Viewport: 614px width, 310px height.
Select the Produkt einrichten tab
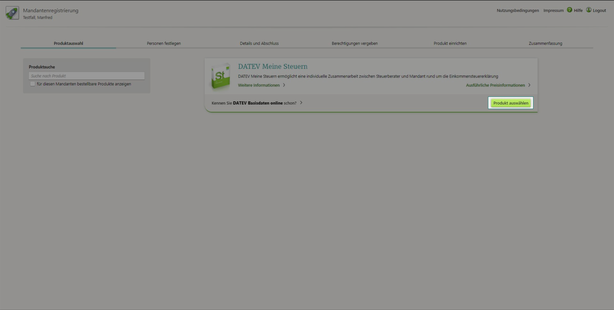[450, 44]
